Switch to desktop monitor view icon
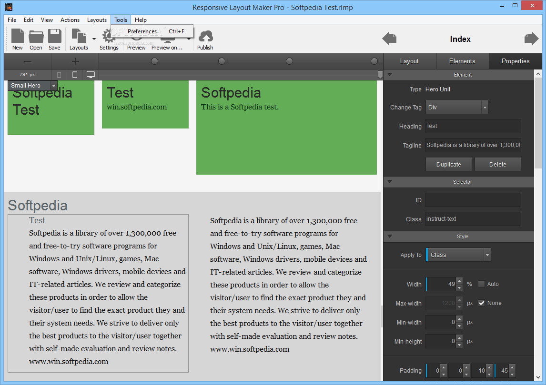 coord(91,75)
